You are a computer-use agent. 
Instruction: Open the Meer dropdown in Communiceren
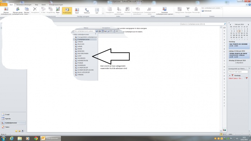click(x=58, y=10)
